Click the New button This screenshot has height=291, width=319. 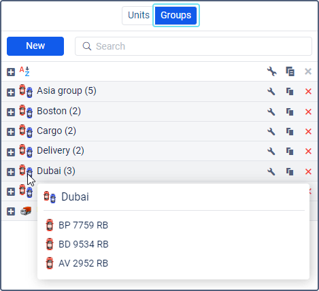tap(35, 46)
